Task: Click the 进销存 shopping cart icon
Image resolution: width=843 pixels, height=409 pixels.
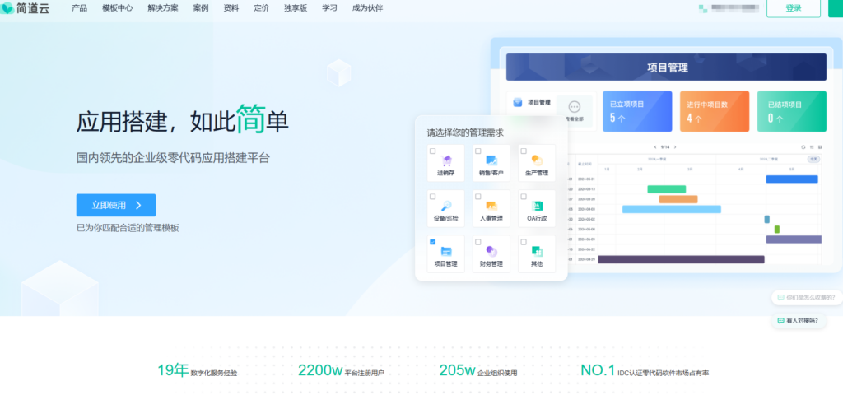Action: point(445,160)
